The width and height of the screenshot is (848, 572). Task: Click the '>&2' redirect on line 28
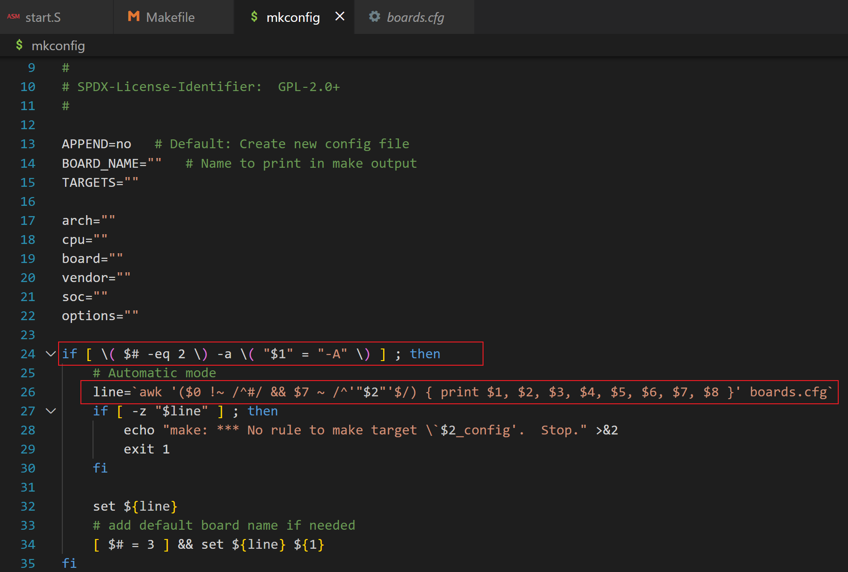[607, 430]
